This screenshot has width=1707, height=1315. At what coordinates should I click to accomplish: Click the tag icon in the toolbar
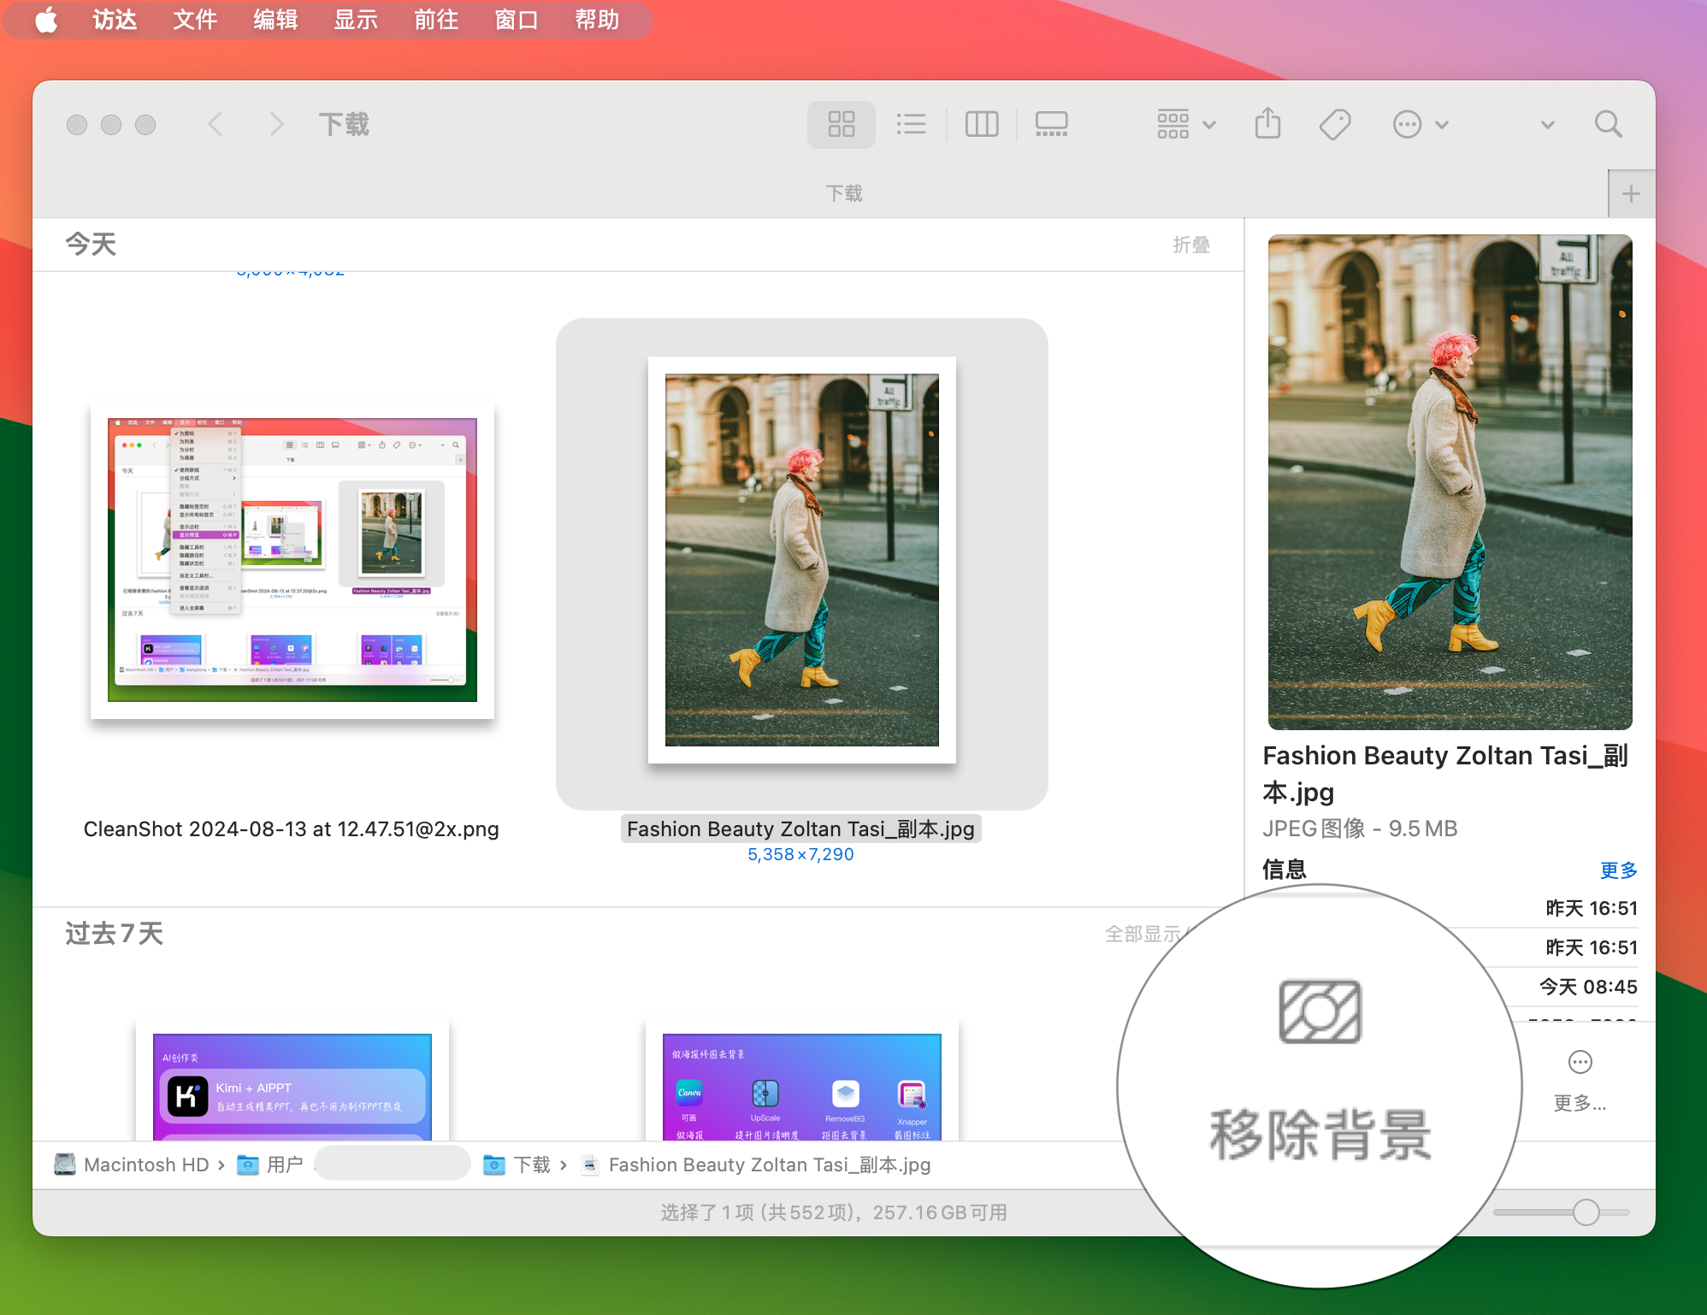(x=1334, y=125)
